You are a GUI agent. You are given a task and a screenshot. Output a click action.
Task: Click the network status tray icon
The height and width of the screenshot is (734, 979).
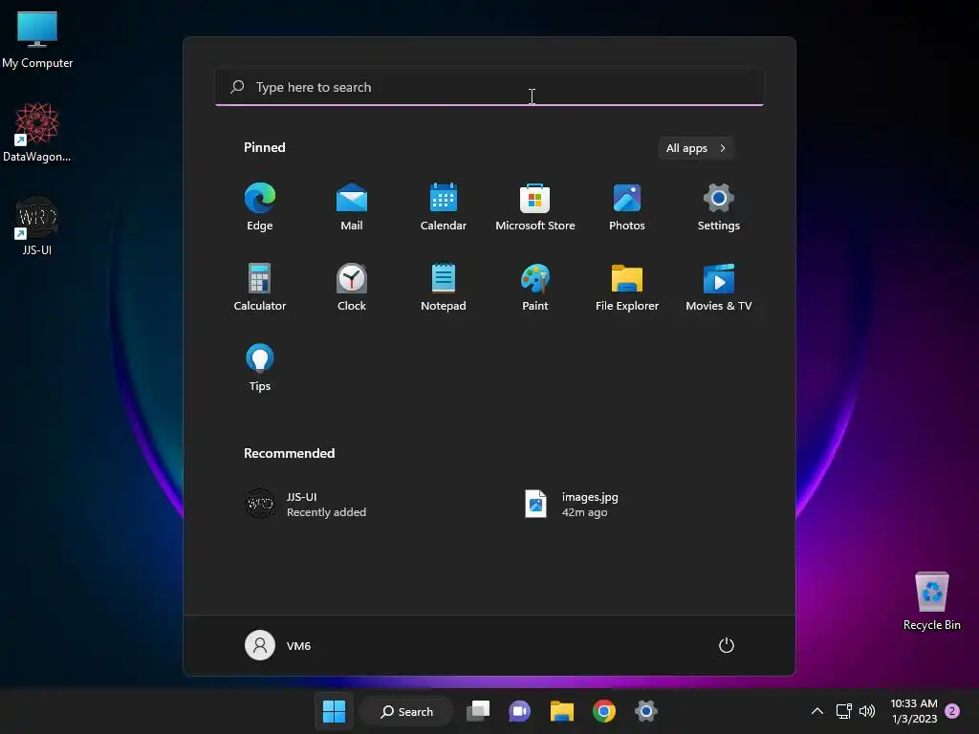[x=843, y=711]
